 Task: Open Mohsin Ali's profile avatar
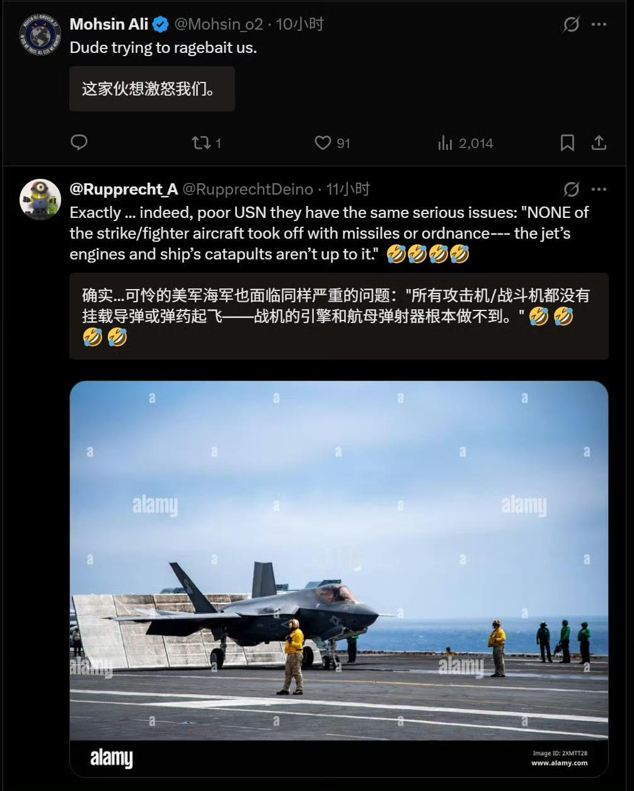coord(40,35)
